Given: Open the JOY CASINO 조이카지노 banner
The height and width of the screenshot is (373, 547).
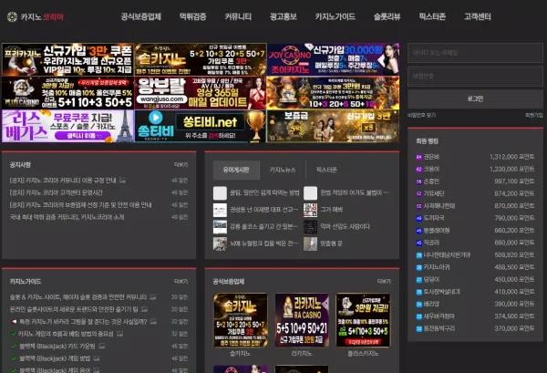Looking at the screenshot, I should [x=333, y=59].
